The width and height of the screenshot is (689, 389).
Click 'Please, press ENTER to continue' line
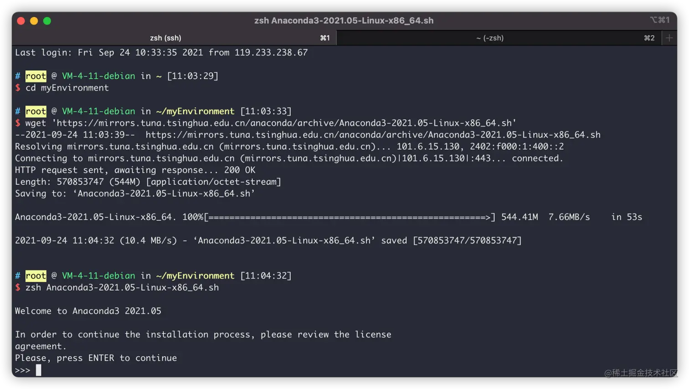pyautogui.click(x=96, y=358)
